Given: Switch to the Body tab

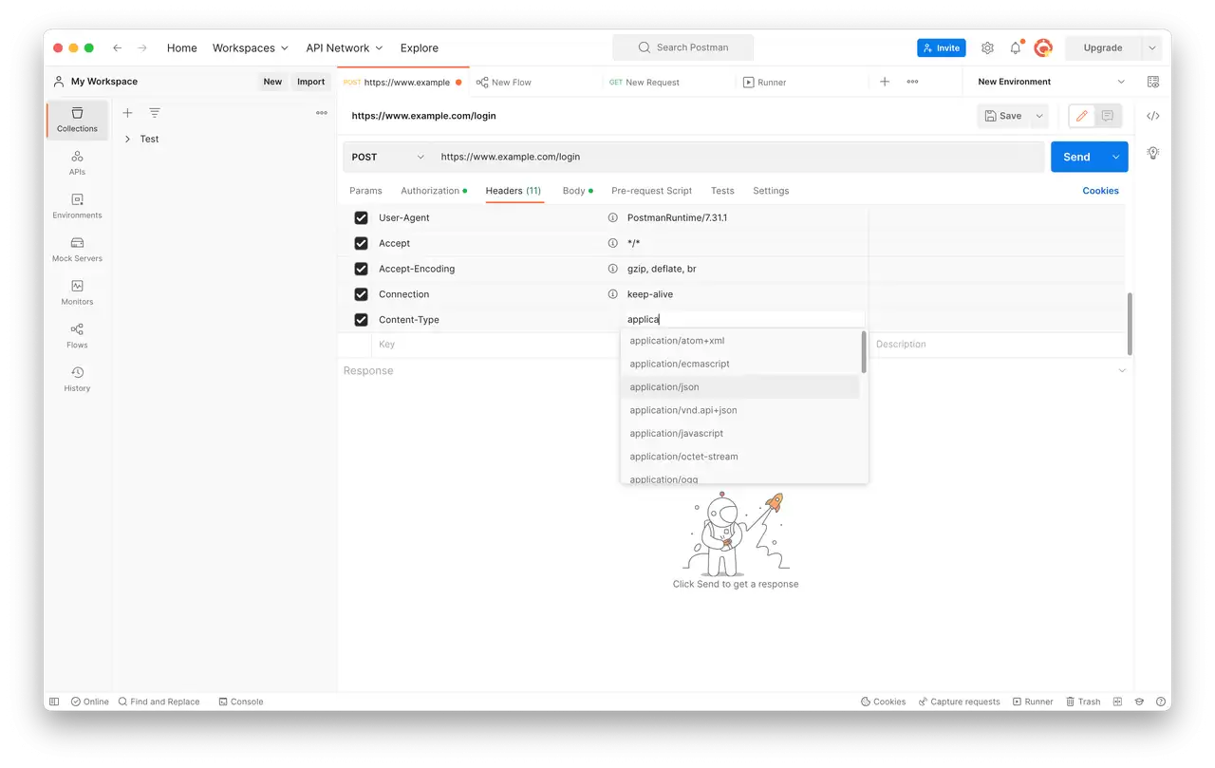Looking at the screenshot, I should click(x=577, y=191).
